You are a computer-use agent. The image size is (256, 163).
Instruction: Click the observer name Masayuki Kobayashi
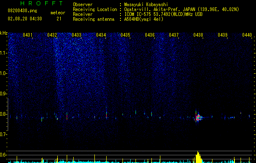(146, 4)
